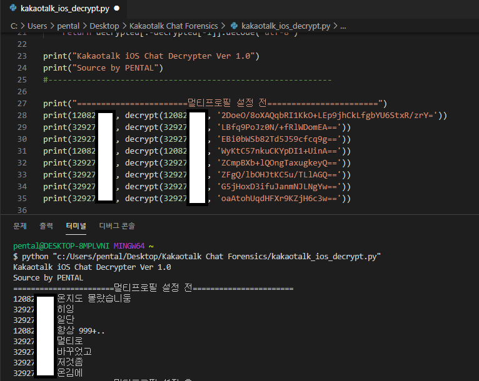Click the '2DoeO/8oXAQqbRI1KkO+...' string on line 28
This screenshot has height=381, width=479.
point(327,116)
